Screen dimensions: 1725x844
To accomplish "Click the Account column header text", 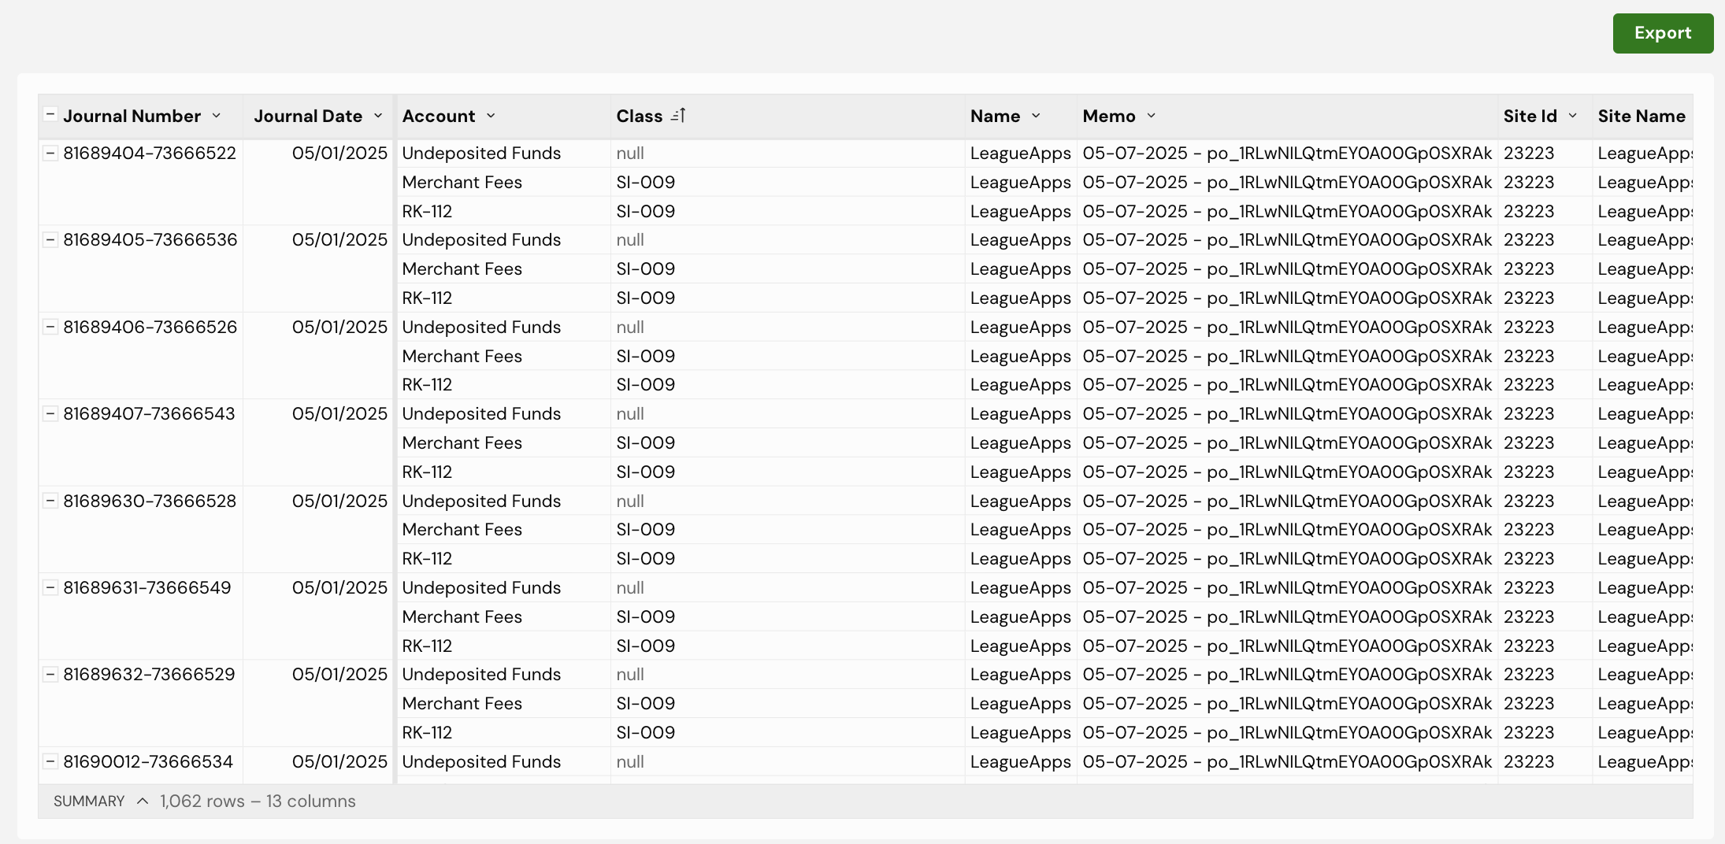I will point(439,116).
